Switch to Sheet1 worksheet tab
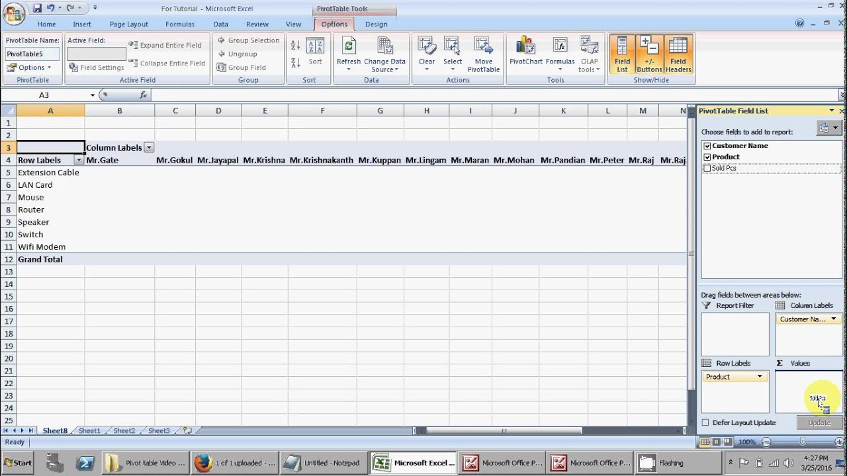 (x=89, y=430)
